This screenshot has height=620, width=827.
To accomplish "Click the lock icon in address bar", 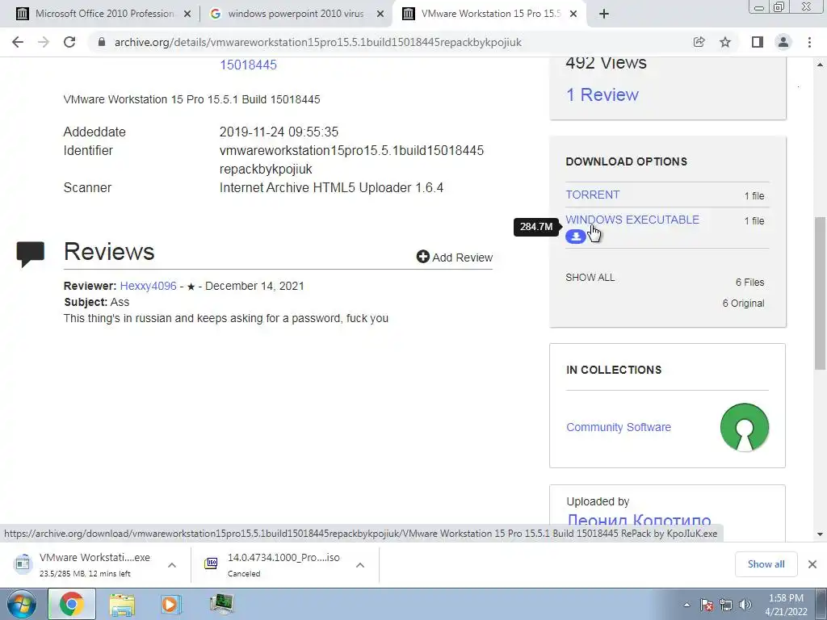I will (x=102, y=42).
